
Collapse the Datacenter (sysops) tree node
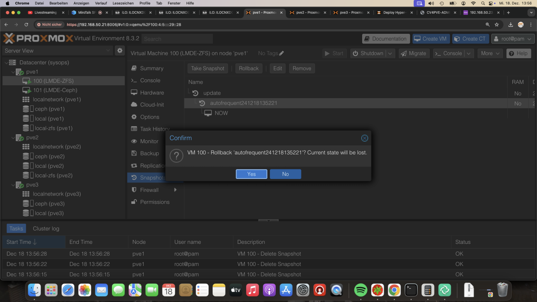coord(6,63)
